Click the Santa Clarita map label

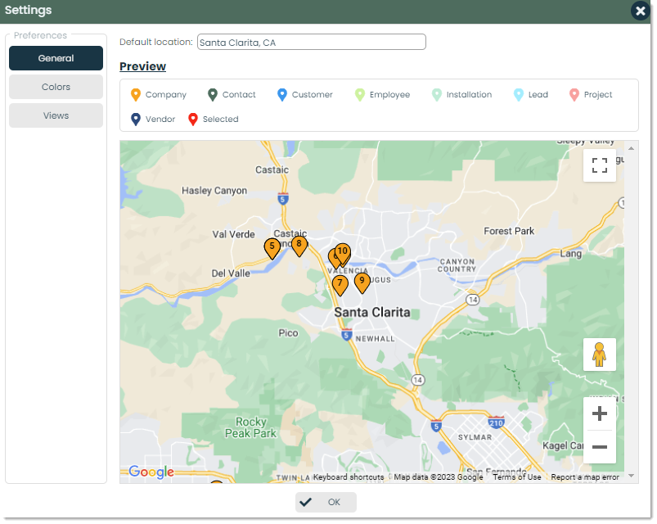point(372,312)
